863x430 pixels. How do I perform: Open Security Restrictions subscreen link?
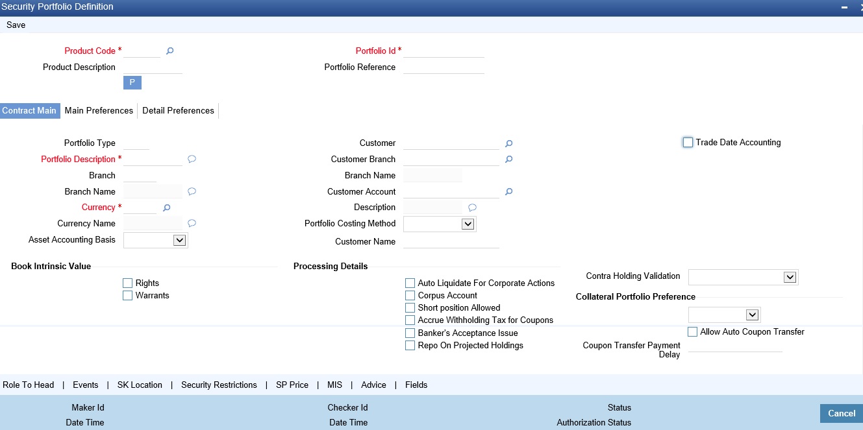(219, 385)
